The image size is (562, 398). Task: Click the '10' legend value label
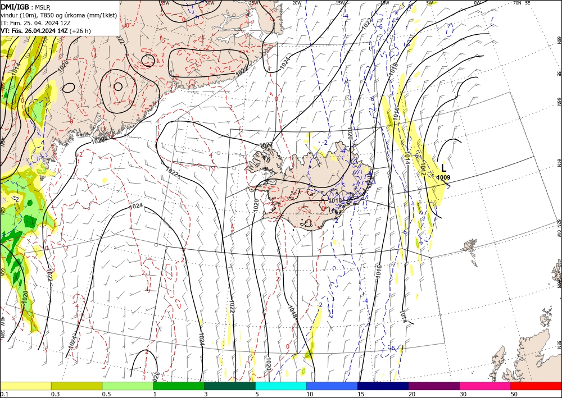[x=310, y=394]
